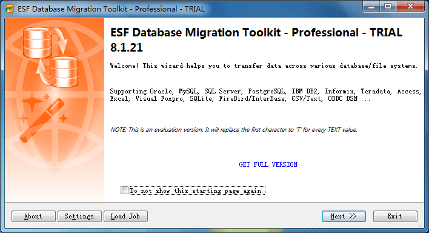Screen dimensions: 429x233
Task: Click the 8.1.21 version number text
Action: [x=127, y=47]
